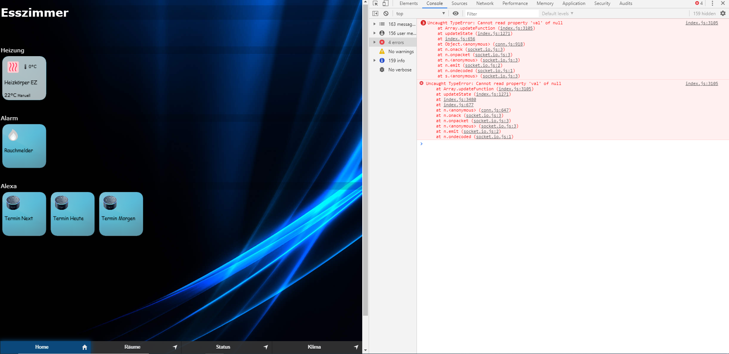729x354 pixels.
Task: Expand the 159 info group
Action: [374, 61]
